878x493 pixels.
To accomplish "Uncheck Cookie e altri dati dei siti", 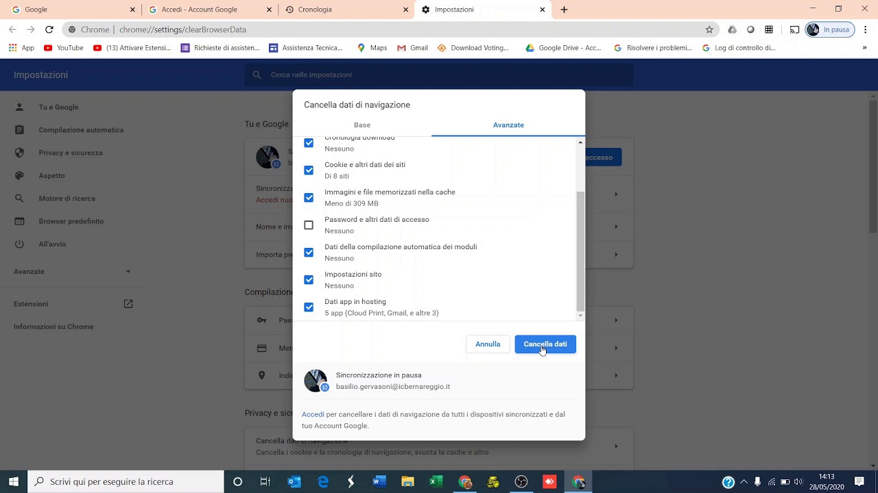I will [x=309, y=170].
